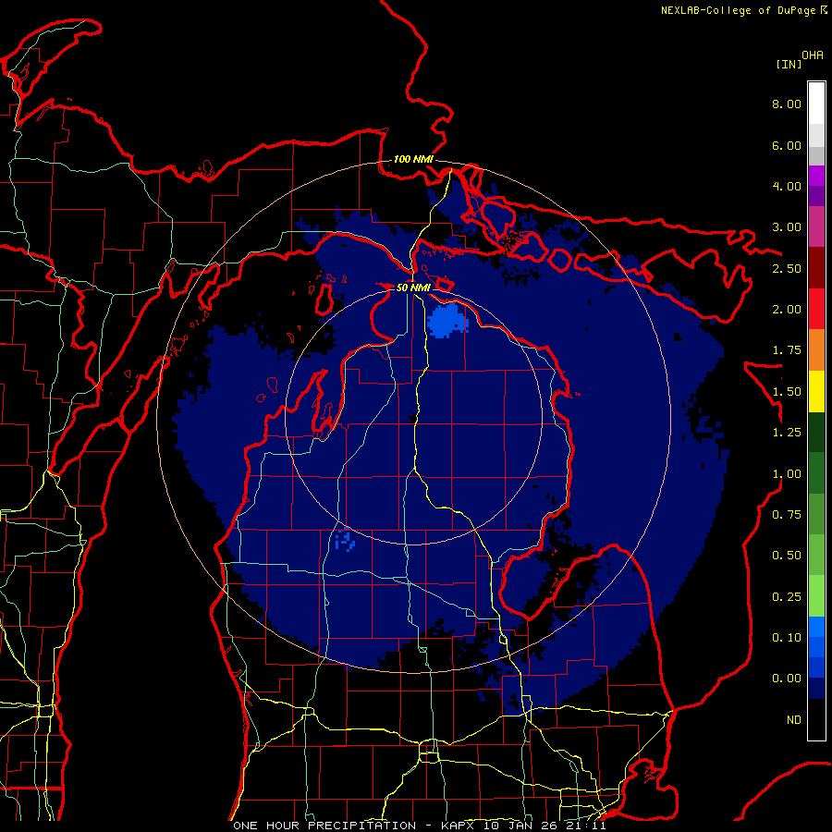Viewport: 832px width, 832px height.
Task: Click the 1.50 scale value
Action: [787, 392]
